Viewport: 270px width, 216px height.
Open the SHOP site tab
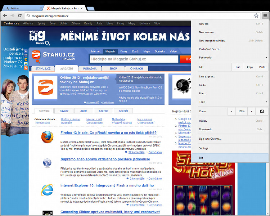[x=113, y=68]
